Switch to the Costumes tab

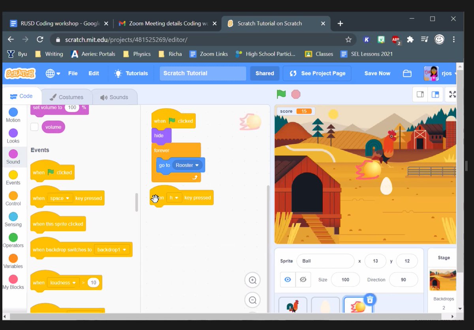(66, 96)
